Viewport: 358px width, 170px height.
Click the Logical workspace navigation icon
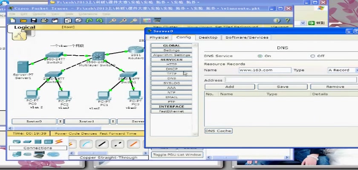coord(19,36)
